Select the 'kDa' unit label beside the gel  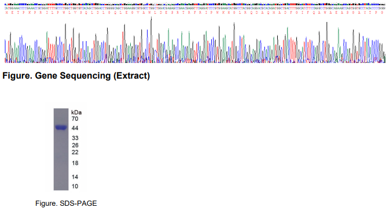tap(76, 112)
